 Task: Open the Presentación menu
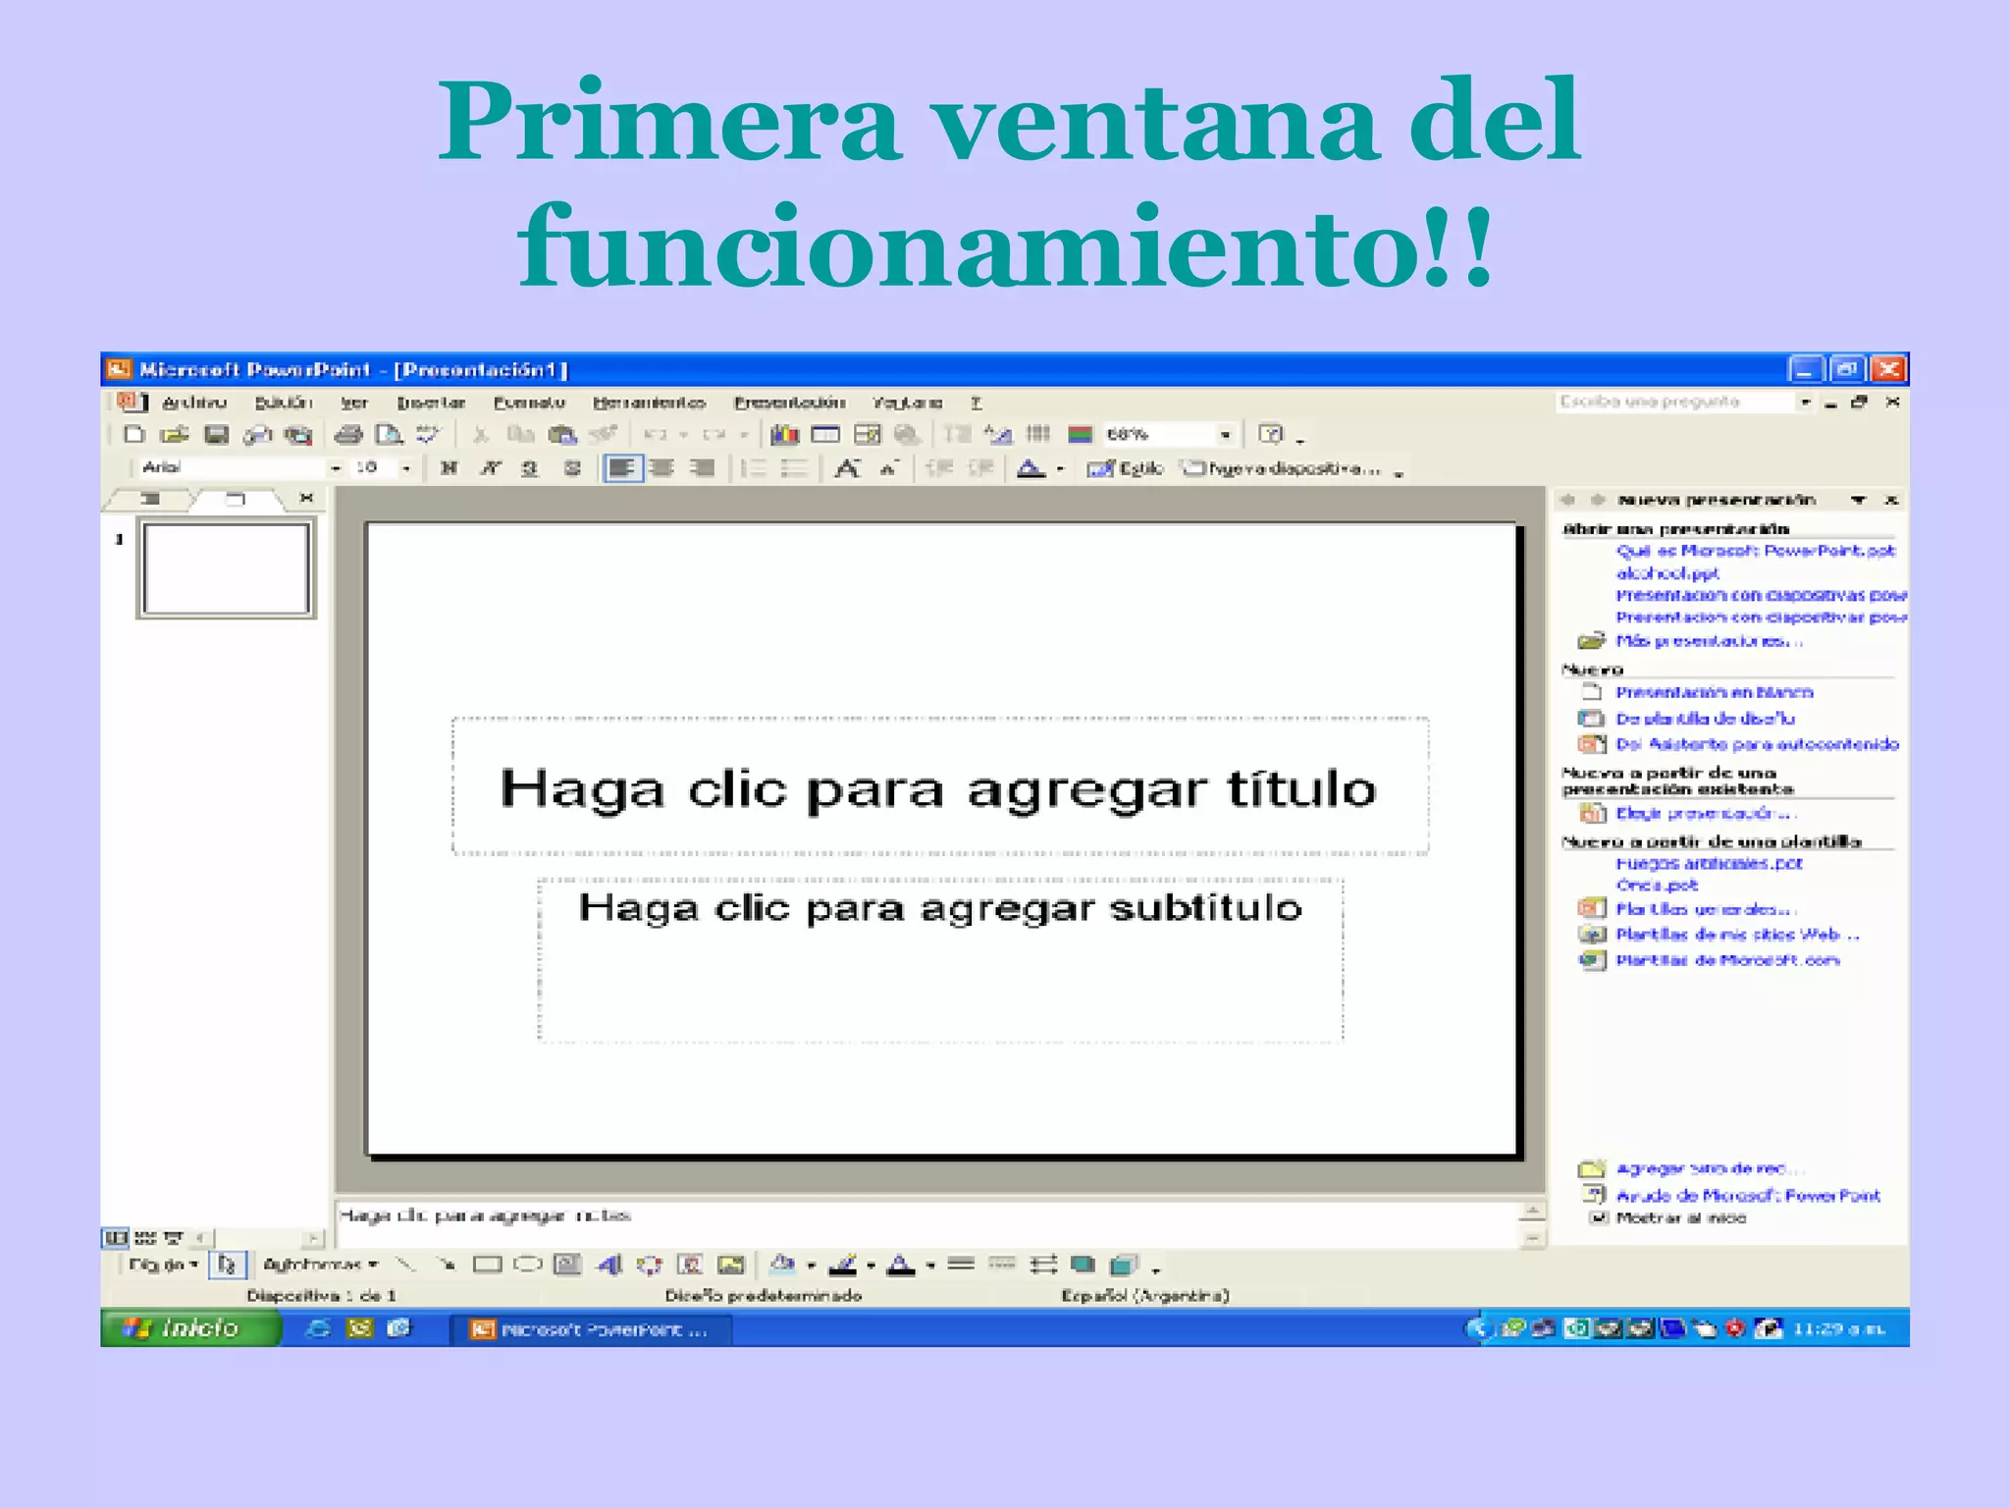coord(789,403)
